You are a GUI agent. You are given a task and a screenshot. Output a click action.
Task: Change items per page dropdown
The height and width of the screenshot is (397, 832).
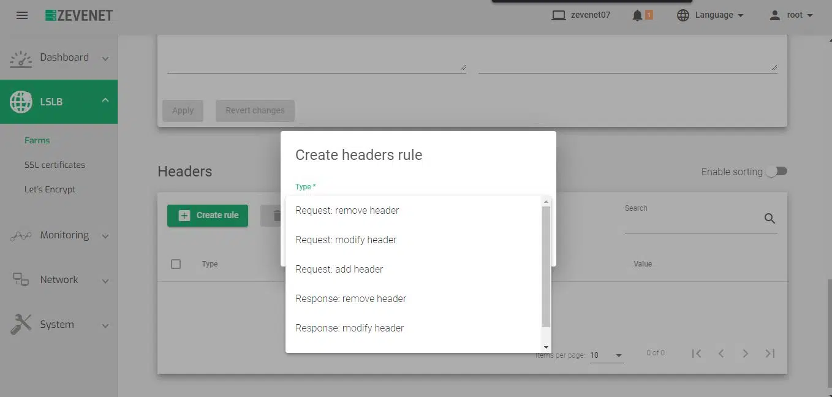[x=606, y=355]
